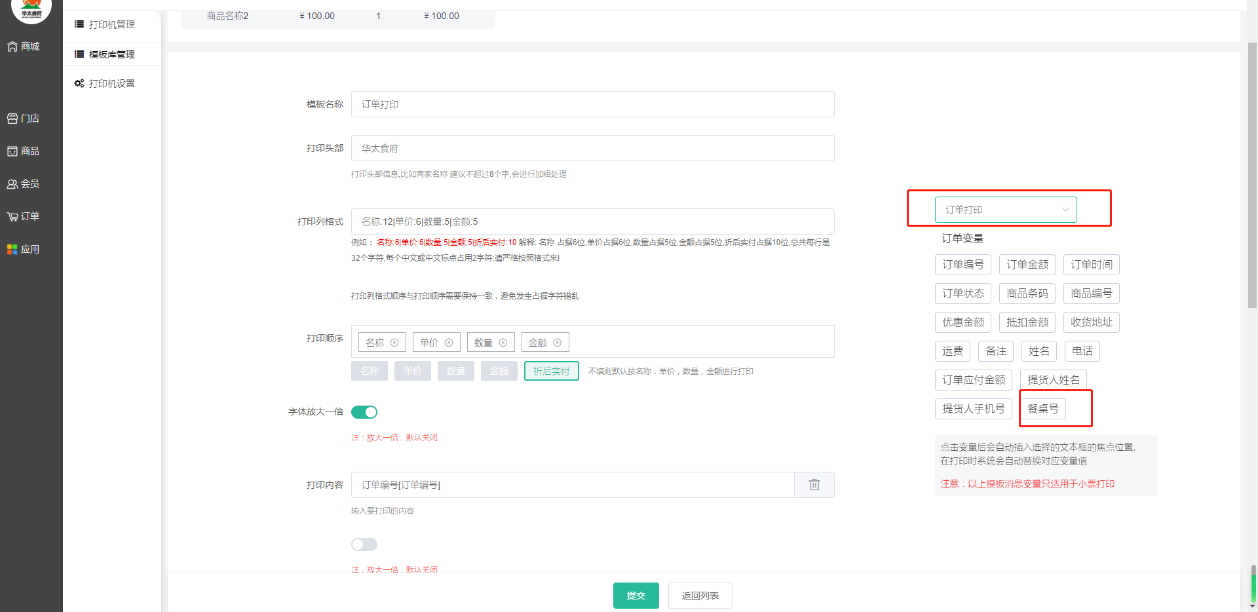1258x612 pixels.
Task: Expand the 订单打印 template type dropdown
Action: (1005, 210)
